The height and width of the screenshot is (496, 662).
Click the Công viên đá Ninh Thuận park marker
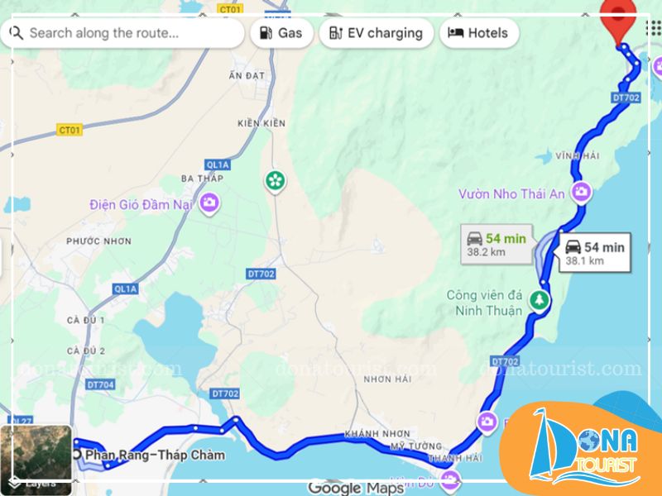pyautogui.click(x=540, y=300)
